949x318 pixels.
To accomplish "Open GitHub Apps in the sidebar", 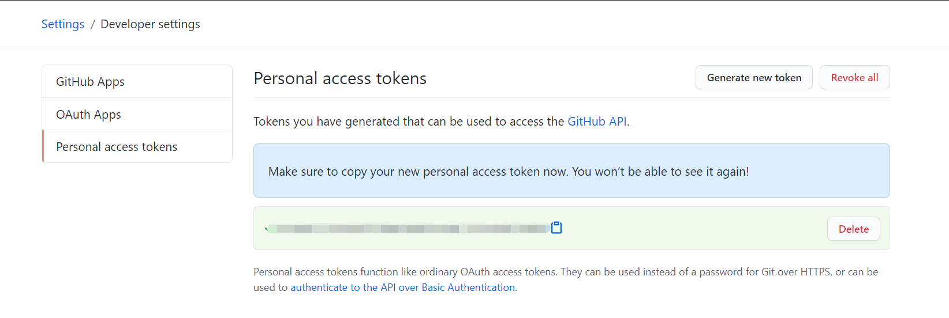I will pos(137,82).
